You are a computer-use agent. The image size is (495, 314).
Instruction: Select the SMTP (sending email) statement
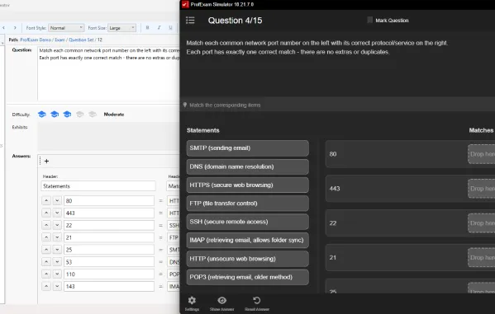pyautogui.click(x=248, y=148)
